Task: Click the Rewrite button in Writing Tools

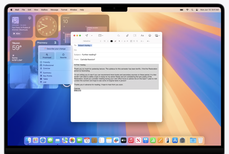Action: click(63, 56)
